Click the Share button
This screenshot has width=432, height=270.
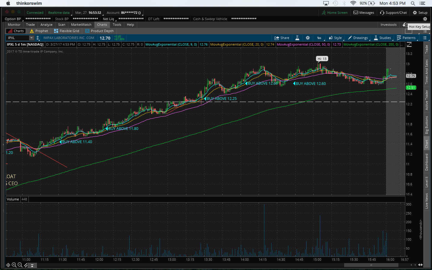coord(282,38)
